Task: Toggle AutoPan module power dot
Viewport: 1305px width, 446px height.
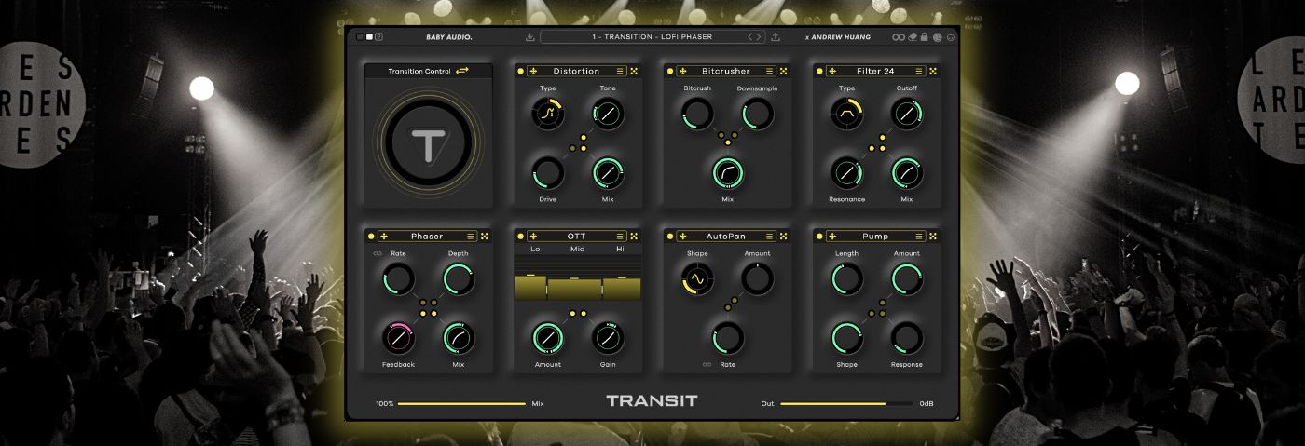Action: tap(669, 237)
